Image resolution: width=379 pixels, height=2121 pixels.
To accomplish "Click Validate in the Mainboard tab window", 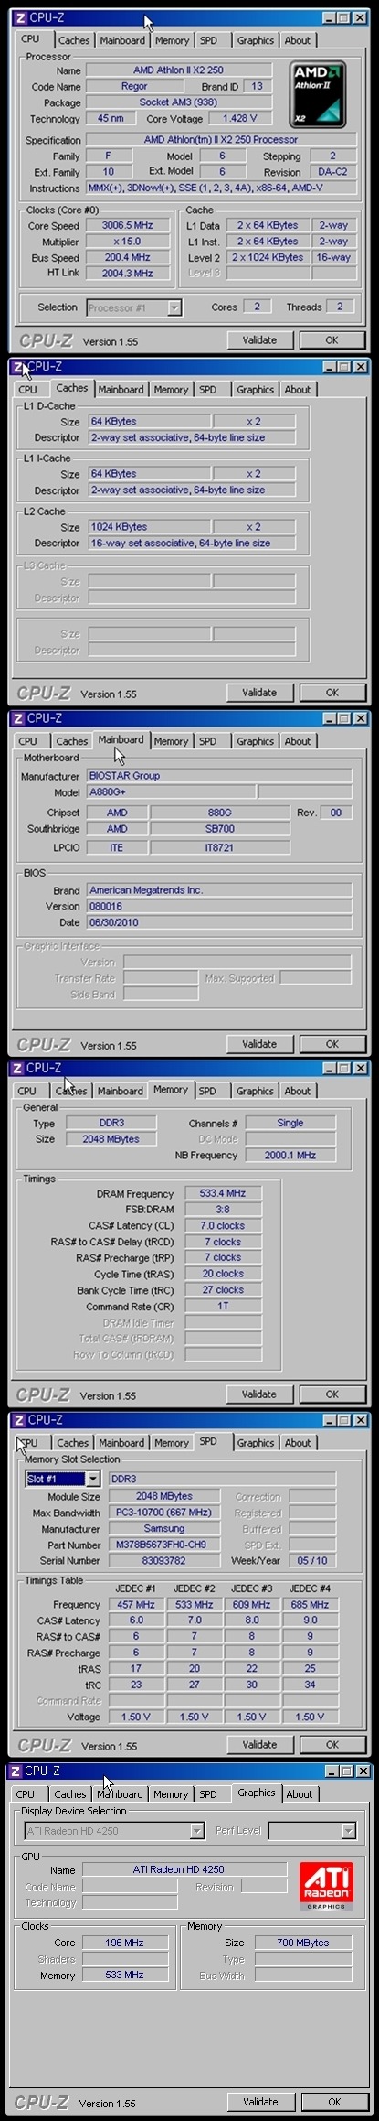I will point(259,1044).
